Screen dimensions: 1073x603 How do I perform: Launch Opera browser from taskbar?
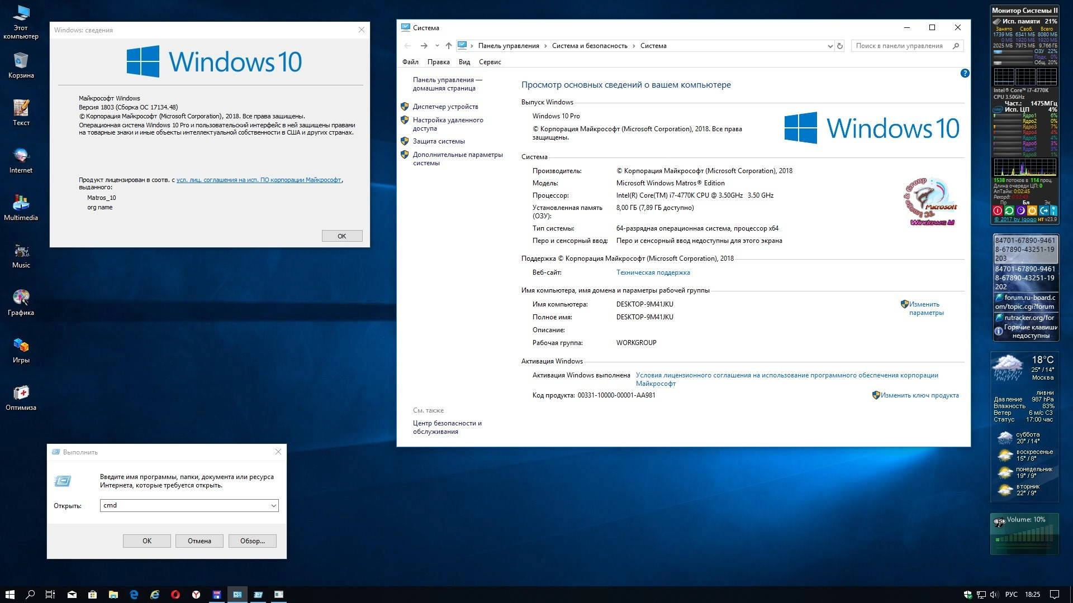click(x=175, y=595)
